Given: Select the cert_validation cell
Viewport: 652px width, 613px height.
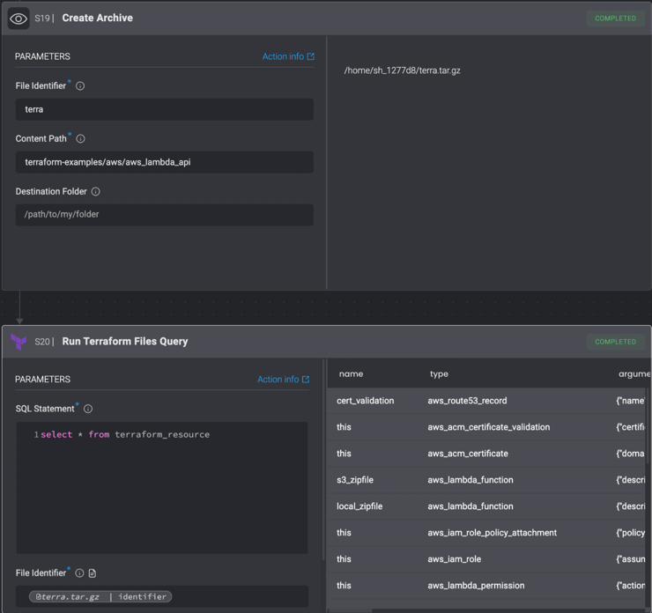Looking at the screenshot, I should pyautogui.click(x=366, y=401).
